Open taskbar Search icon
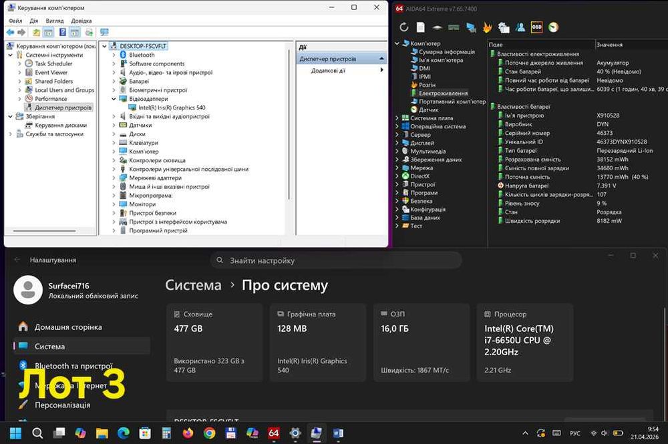The image size is (668, 444). 37,433
